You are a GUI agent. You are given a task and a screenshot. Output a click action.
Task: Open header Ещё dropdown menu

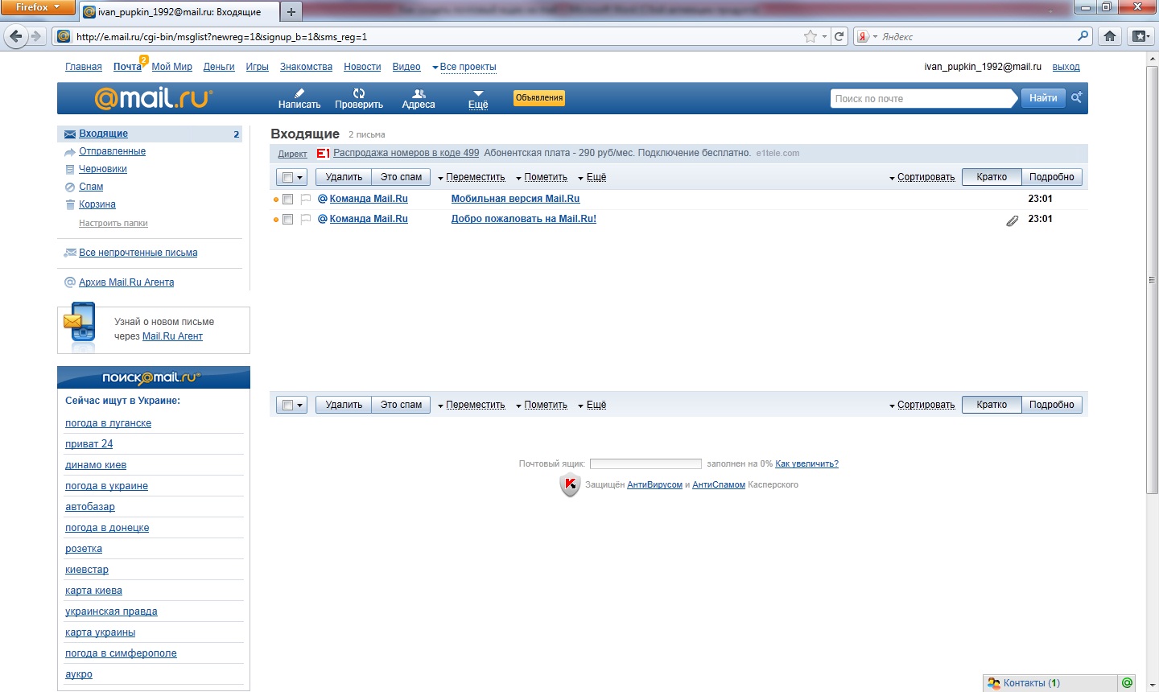point(478,100)
